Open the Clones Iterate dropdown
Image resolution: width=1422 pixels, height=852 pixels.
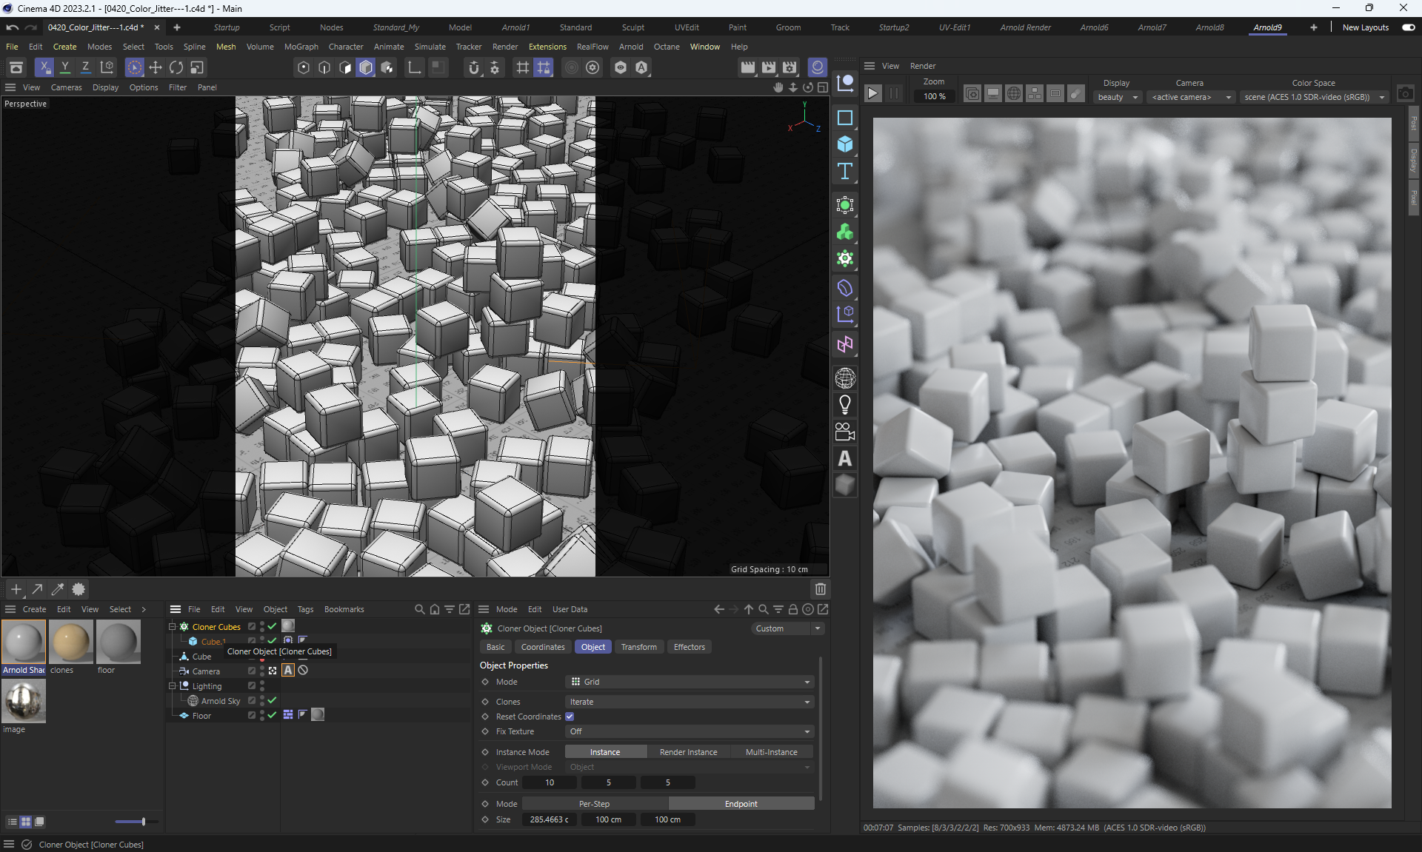(x=689, y=702)
